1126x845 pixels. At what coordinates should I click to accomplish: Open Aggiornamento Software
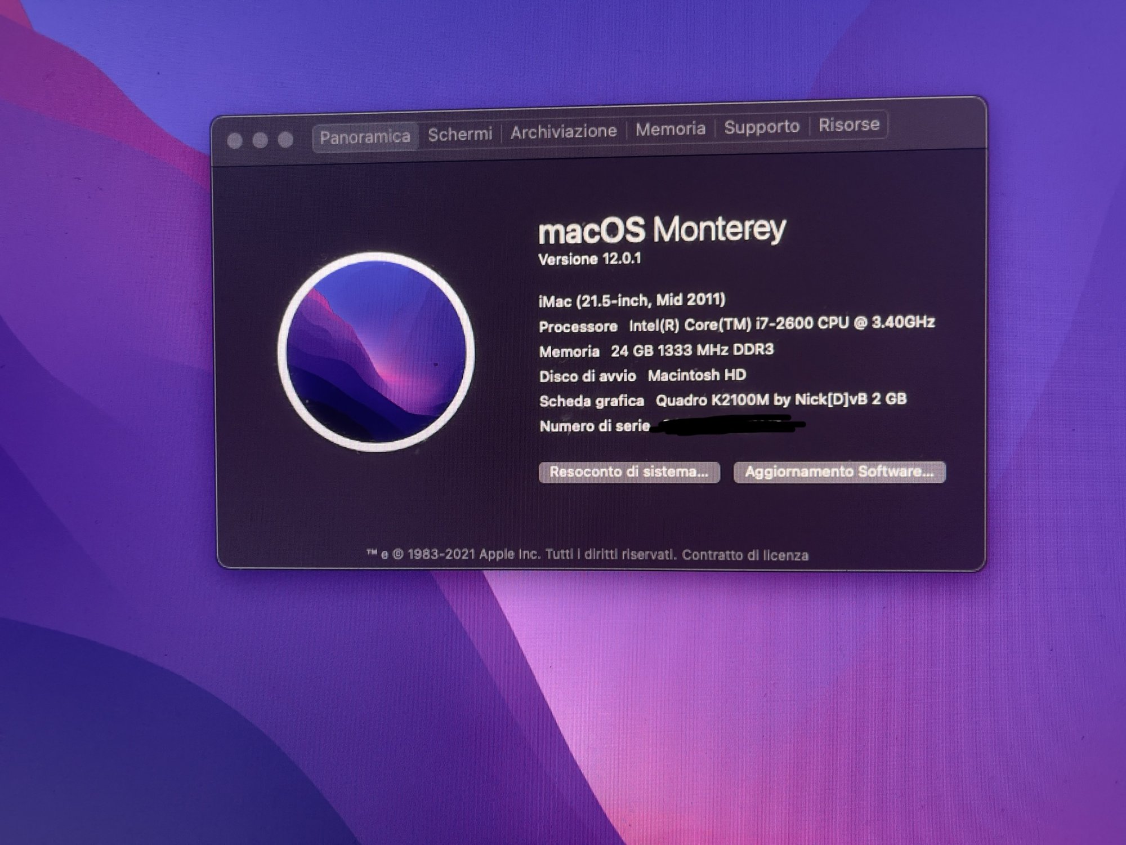tap(839, 472)
